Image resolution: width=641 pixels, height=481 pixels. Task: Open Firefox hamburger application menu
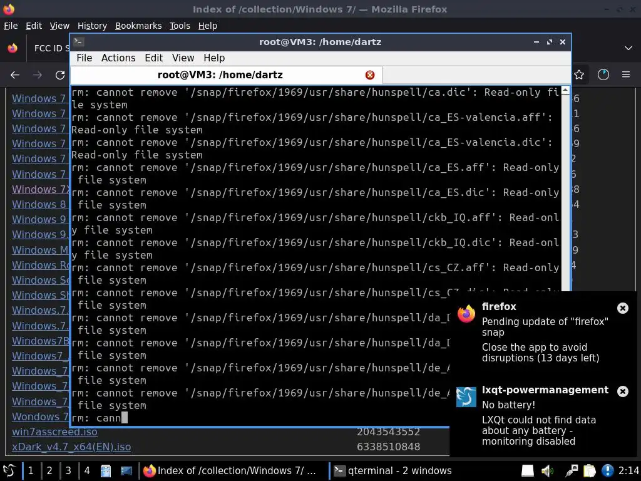626,75
